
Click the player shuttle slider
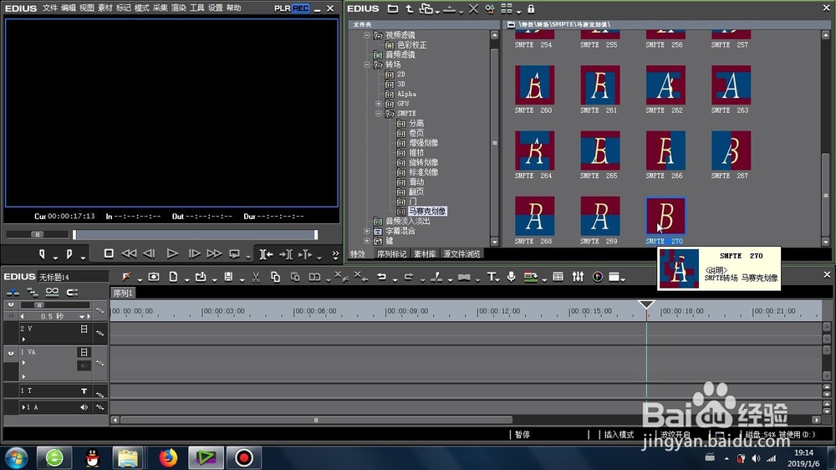[x=38, y=234]
